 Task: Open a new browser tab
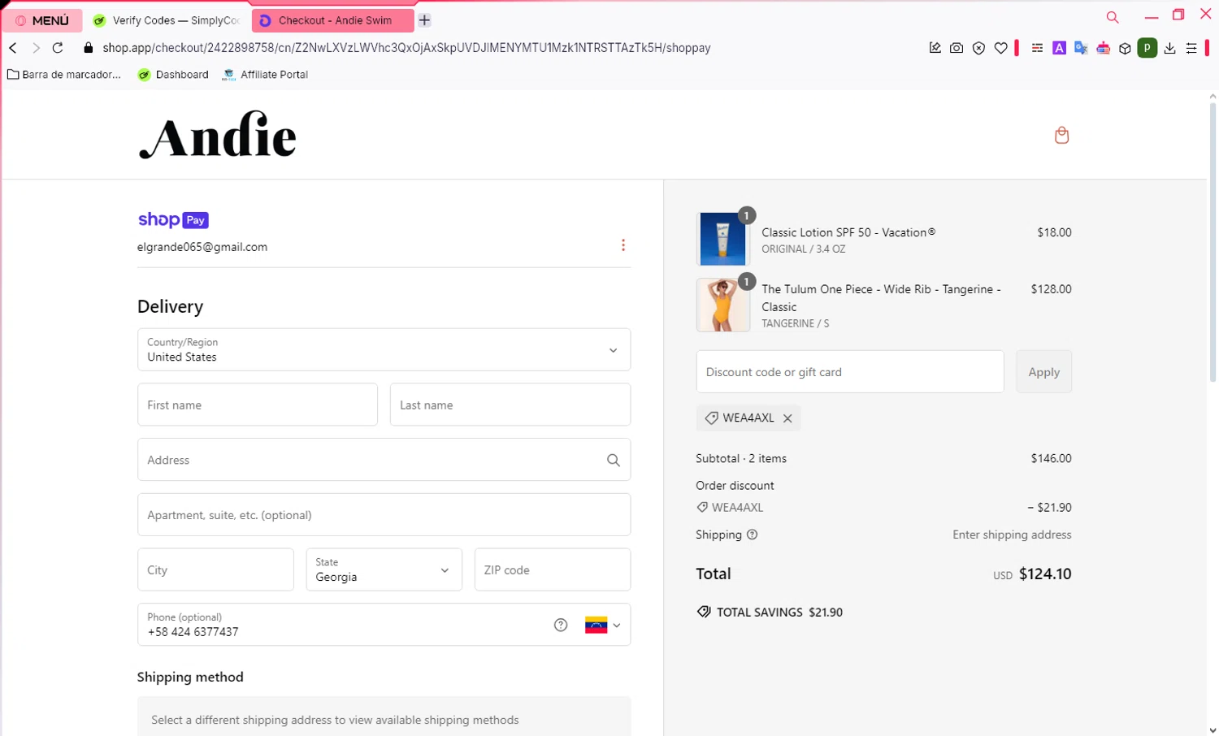tap(424, 20)
